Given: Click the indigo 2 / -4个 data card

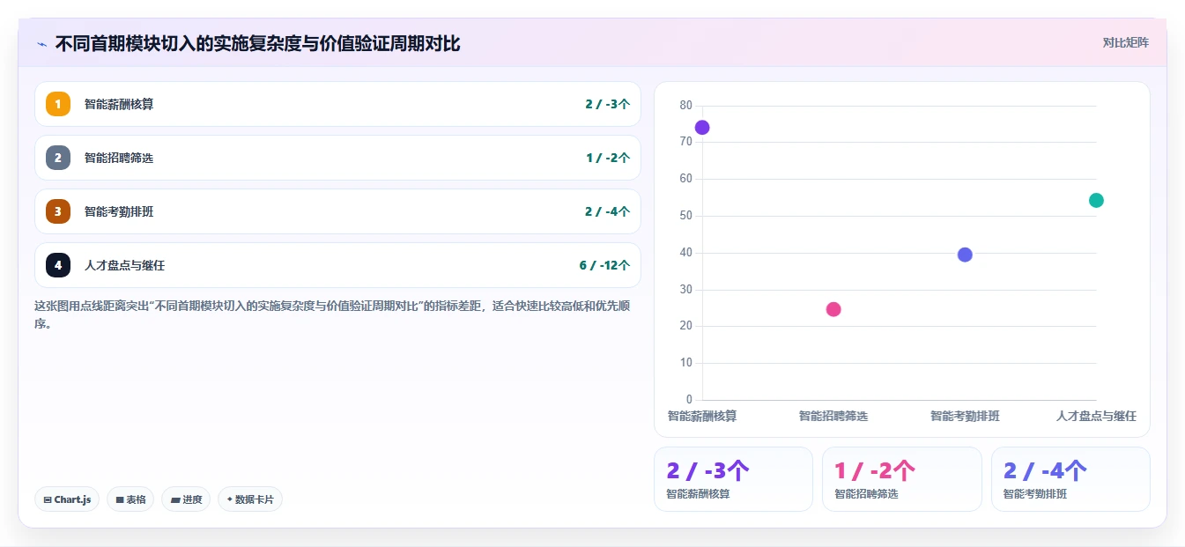Looking at the screenshot, I should point(1070,479).
